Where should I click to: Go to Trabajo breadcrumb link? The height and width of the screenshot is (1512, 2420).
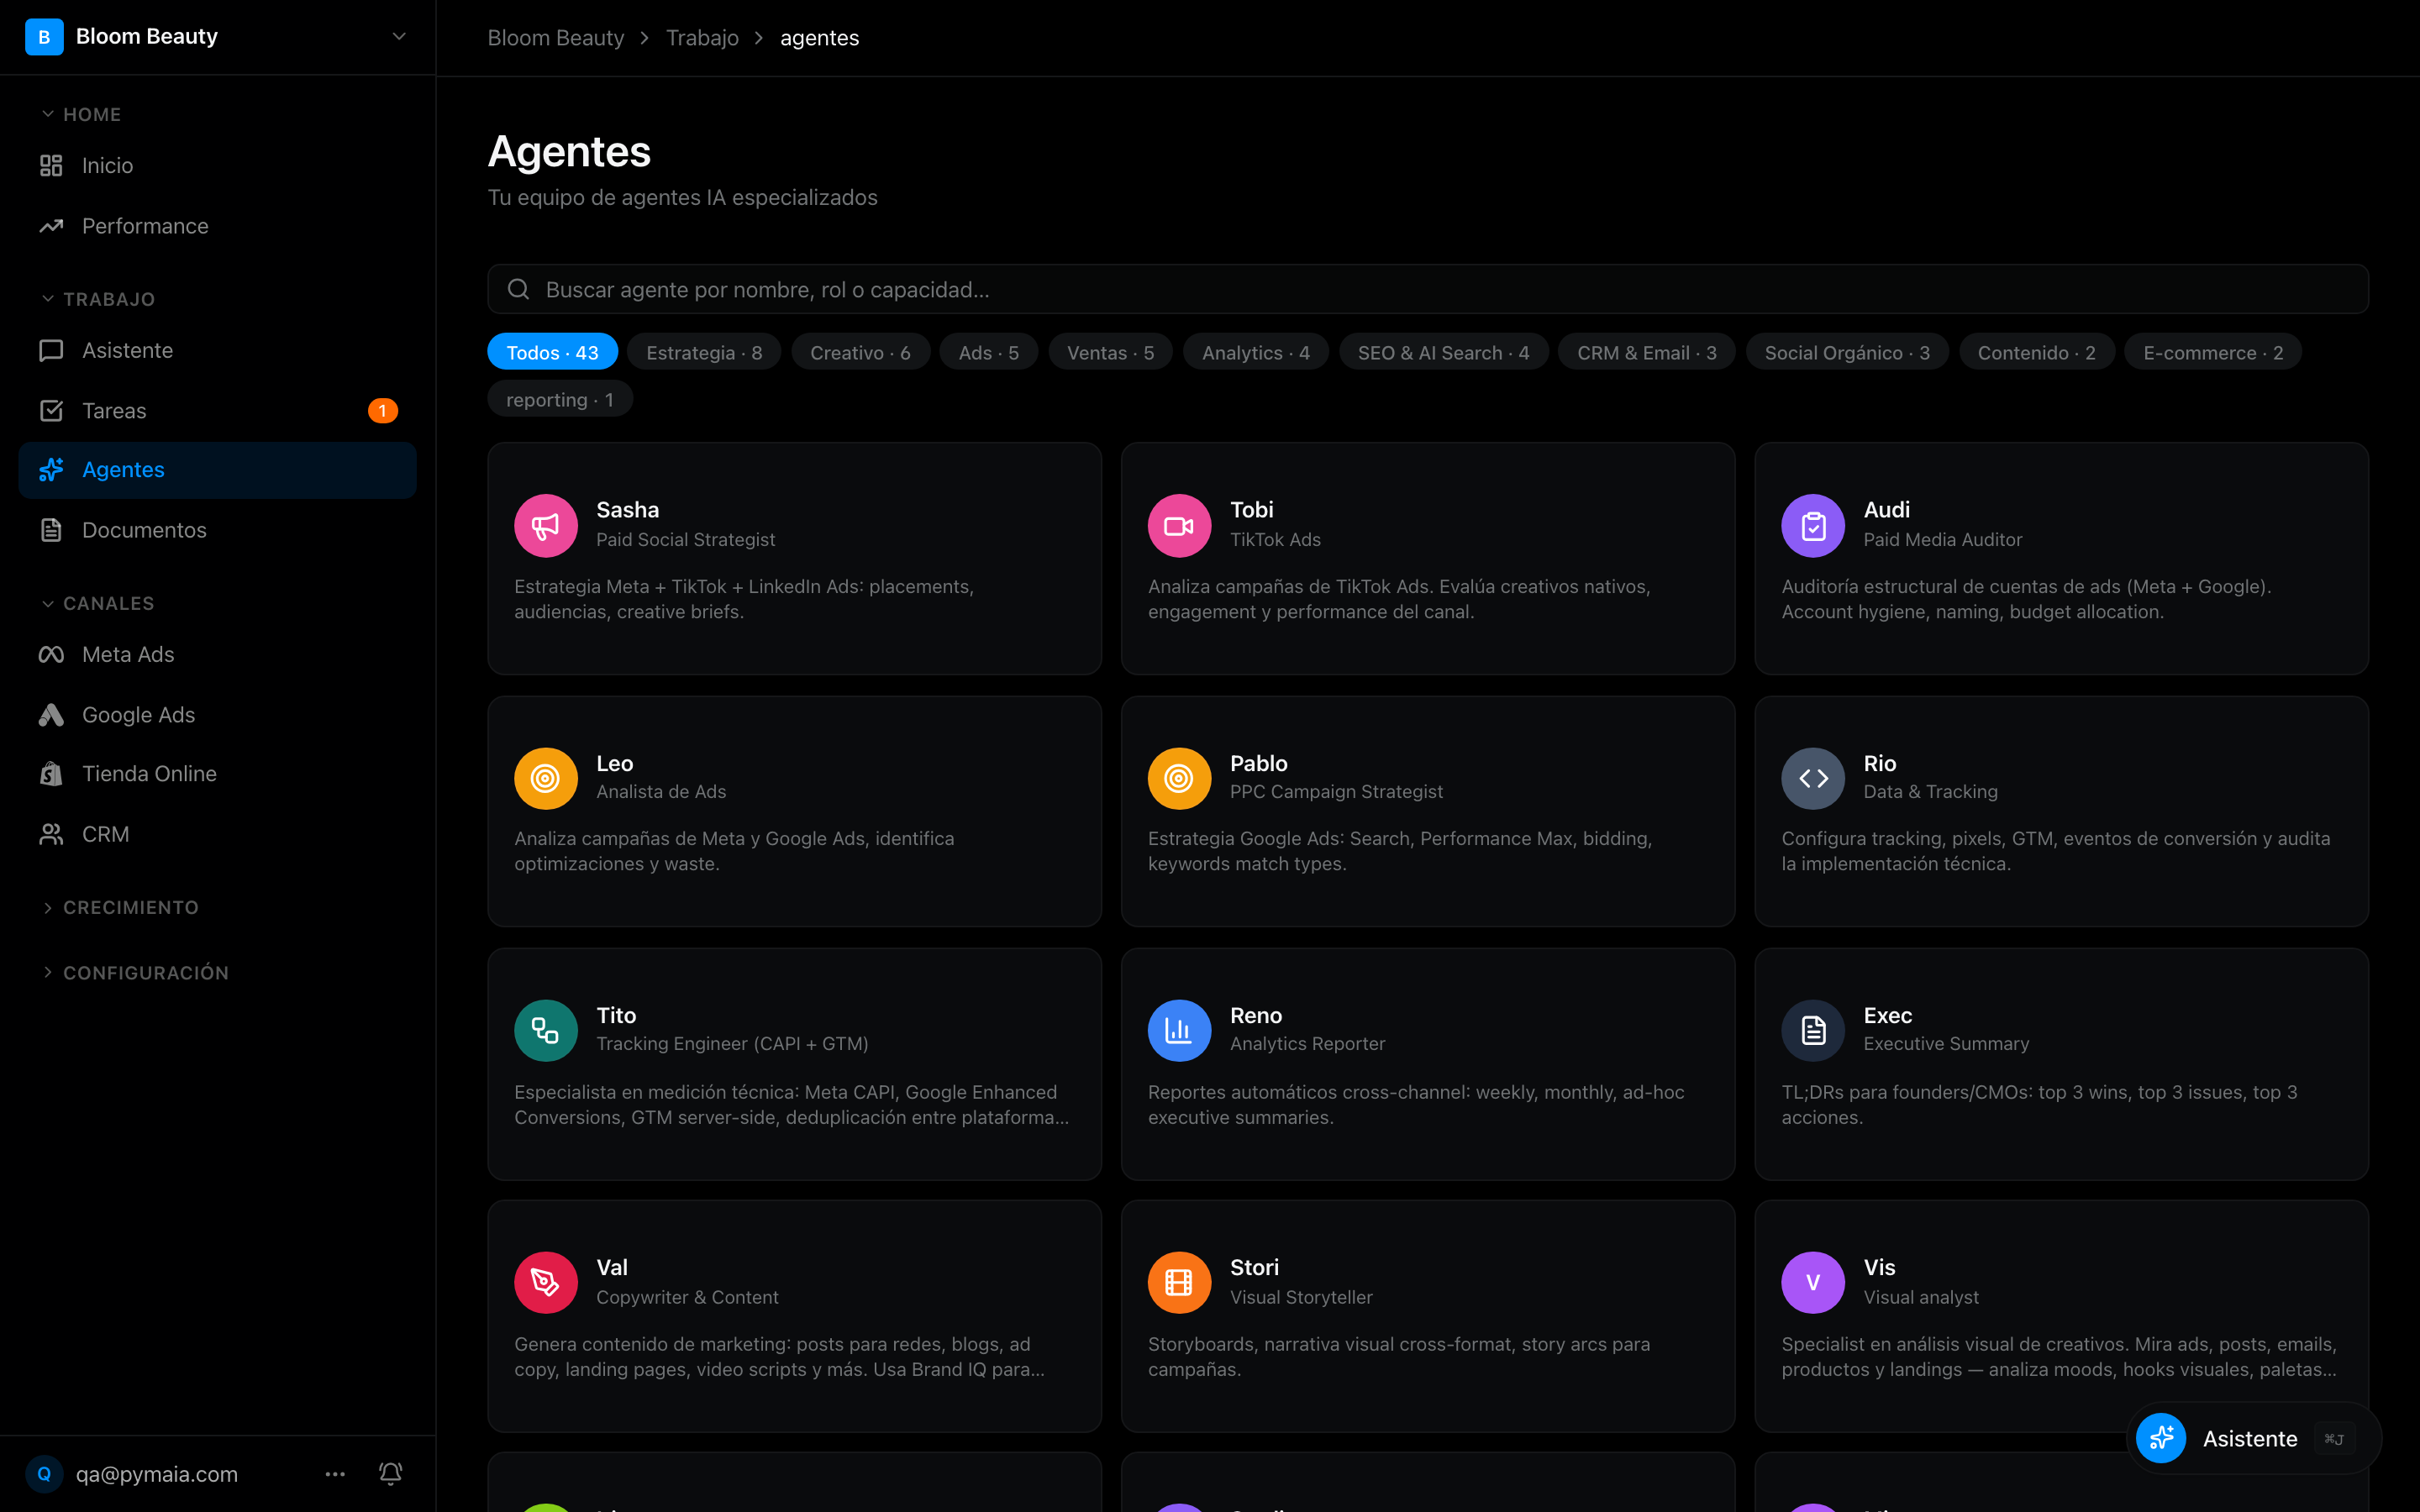702,38
